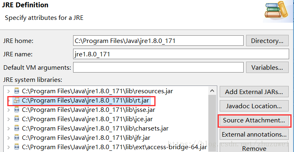
Task: Focus the JRE name field
Action: click(181, 54)
